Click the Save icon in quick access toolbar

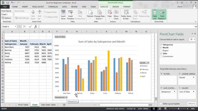point(7,2)
